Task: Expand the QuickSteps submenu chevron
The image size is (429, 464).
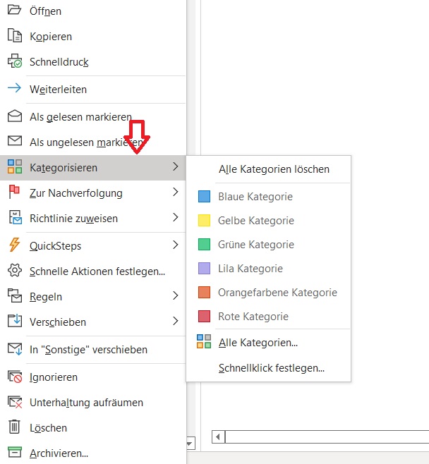Action: [x=176, y=245]
